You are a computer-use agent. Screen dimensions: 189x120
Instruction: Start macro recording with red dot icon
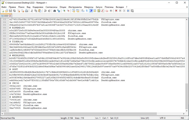click(x=116, y=11)
